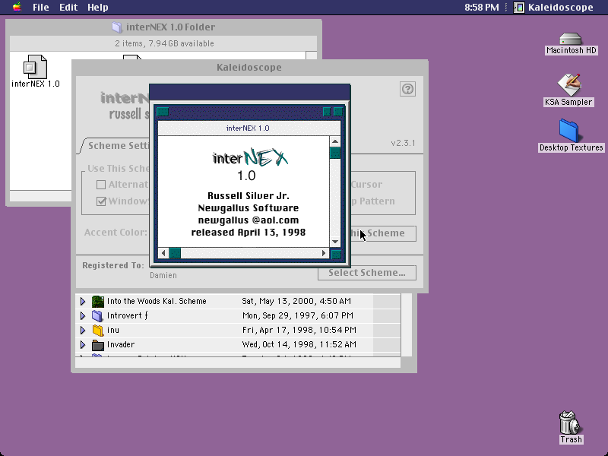Viewport: 608px width, 456px height.
Task: Open the Edit menu
Action: [x=68, y=7]
